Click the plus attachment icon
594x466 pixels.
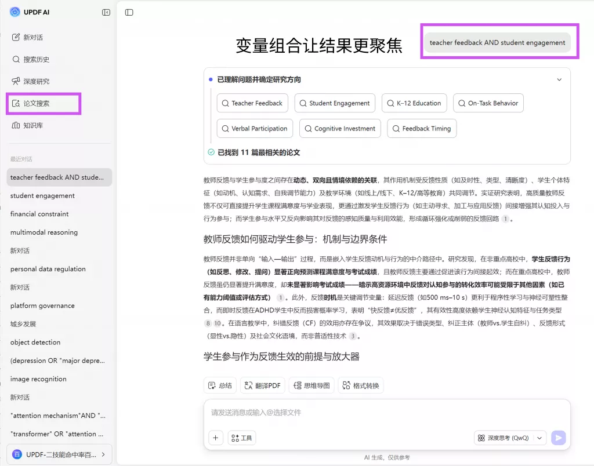click(x=215, y=438)
